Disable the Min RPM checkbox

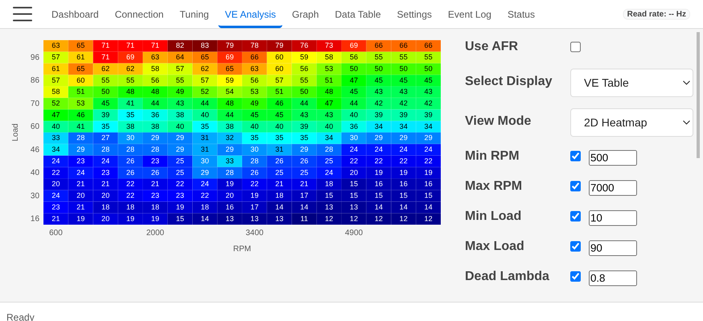click(x=576, y=156)
